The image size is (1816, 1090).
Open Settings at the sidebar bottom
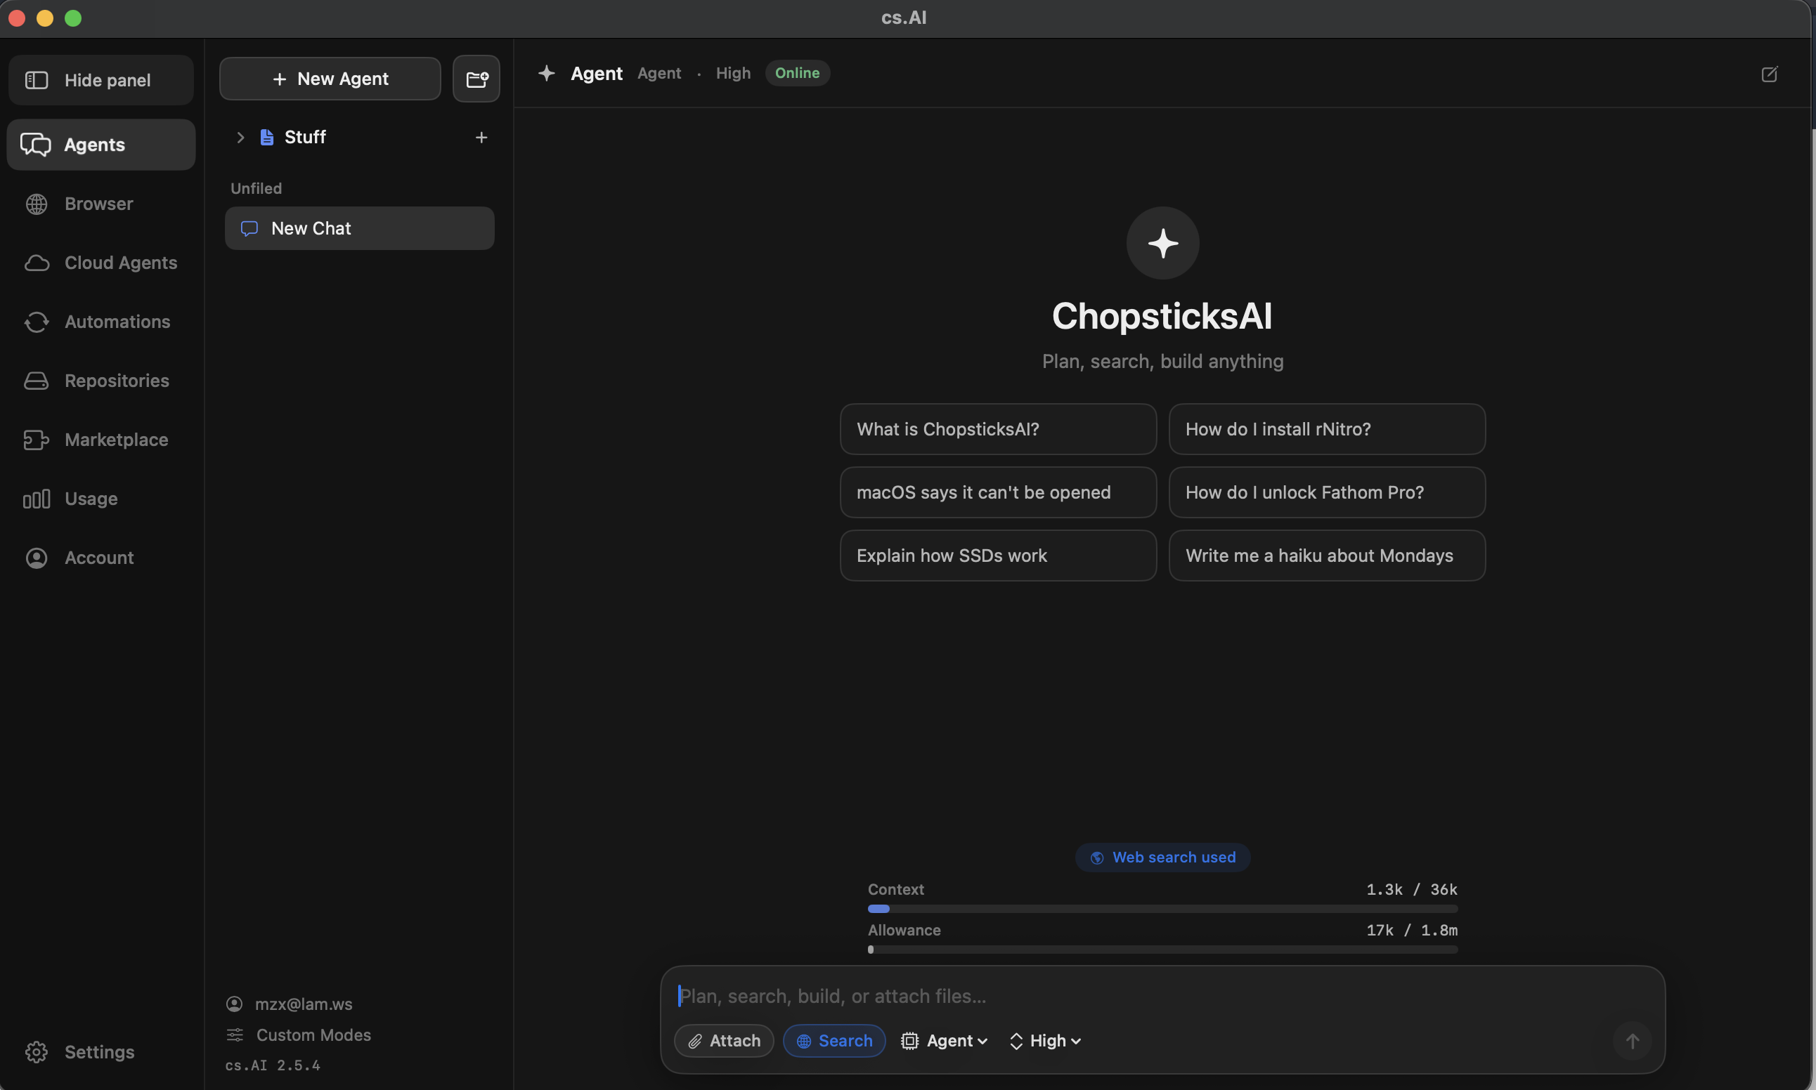coord(100,1052)
